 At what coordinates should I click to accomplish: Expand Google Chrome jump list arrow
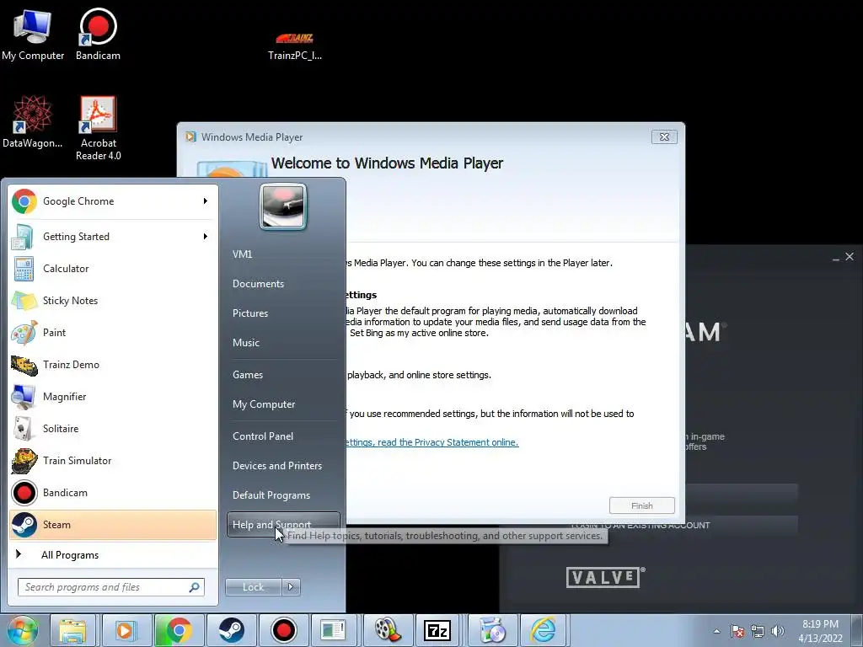[206, 201]
